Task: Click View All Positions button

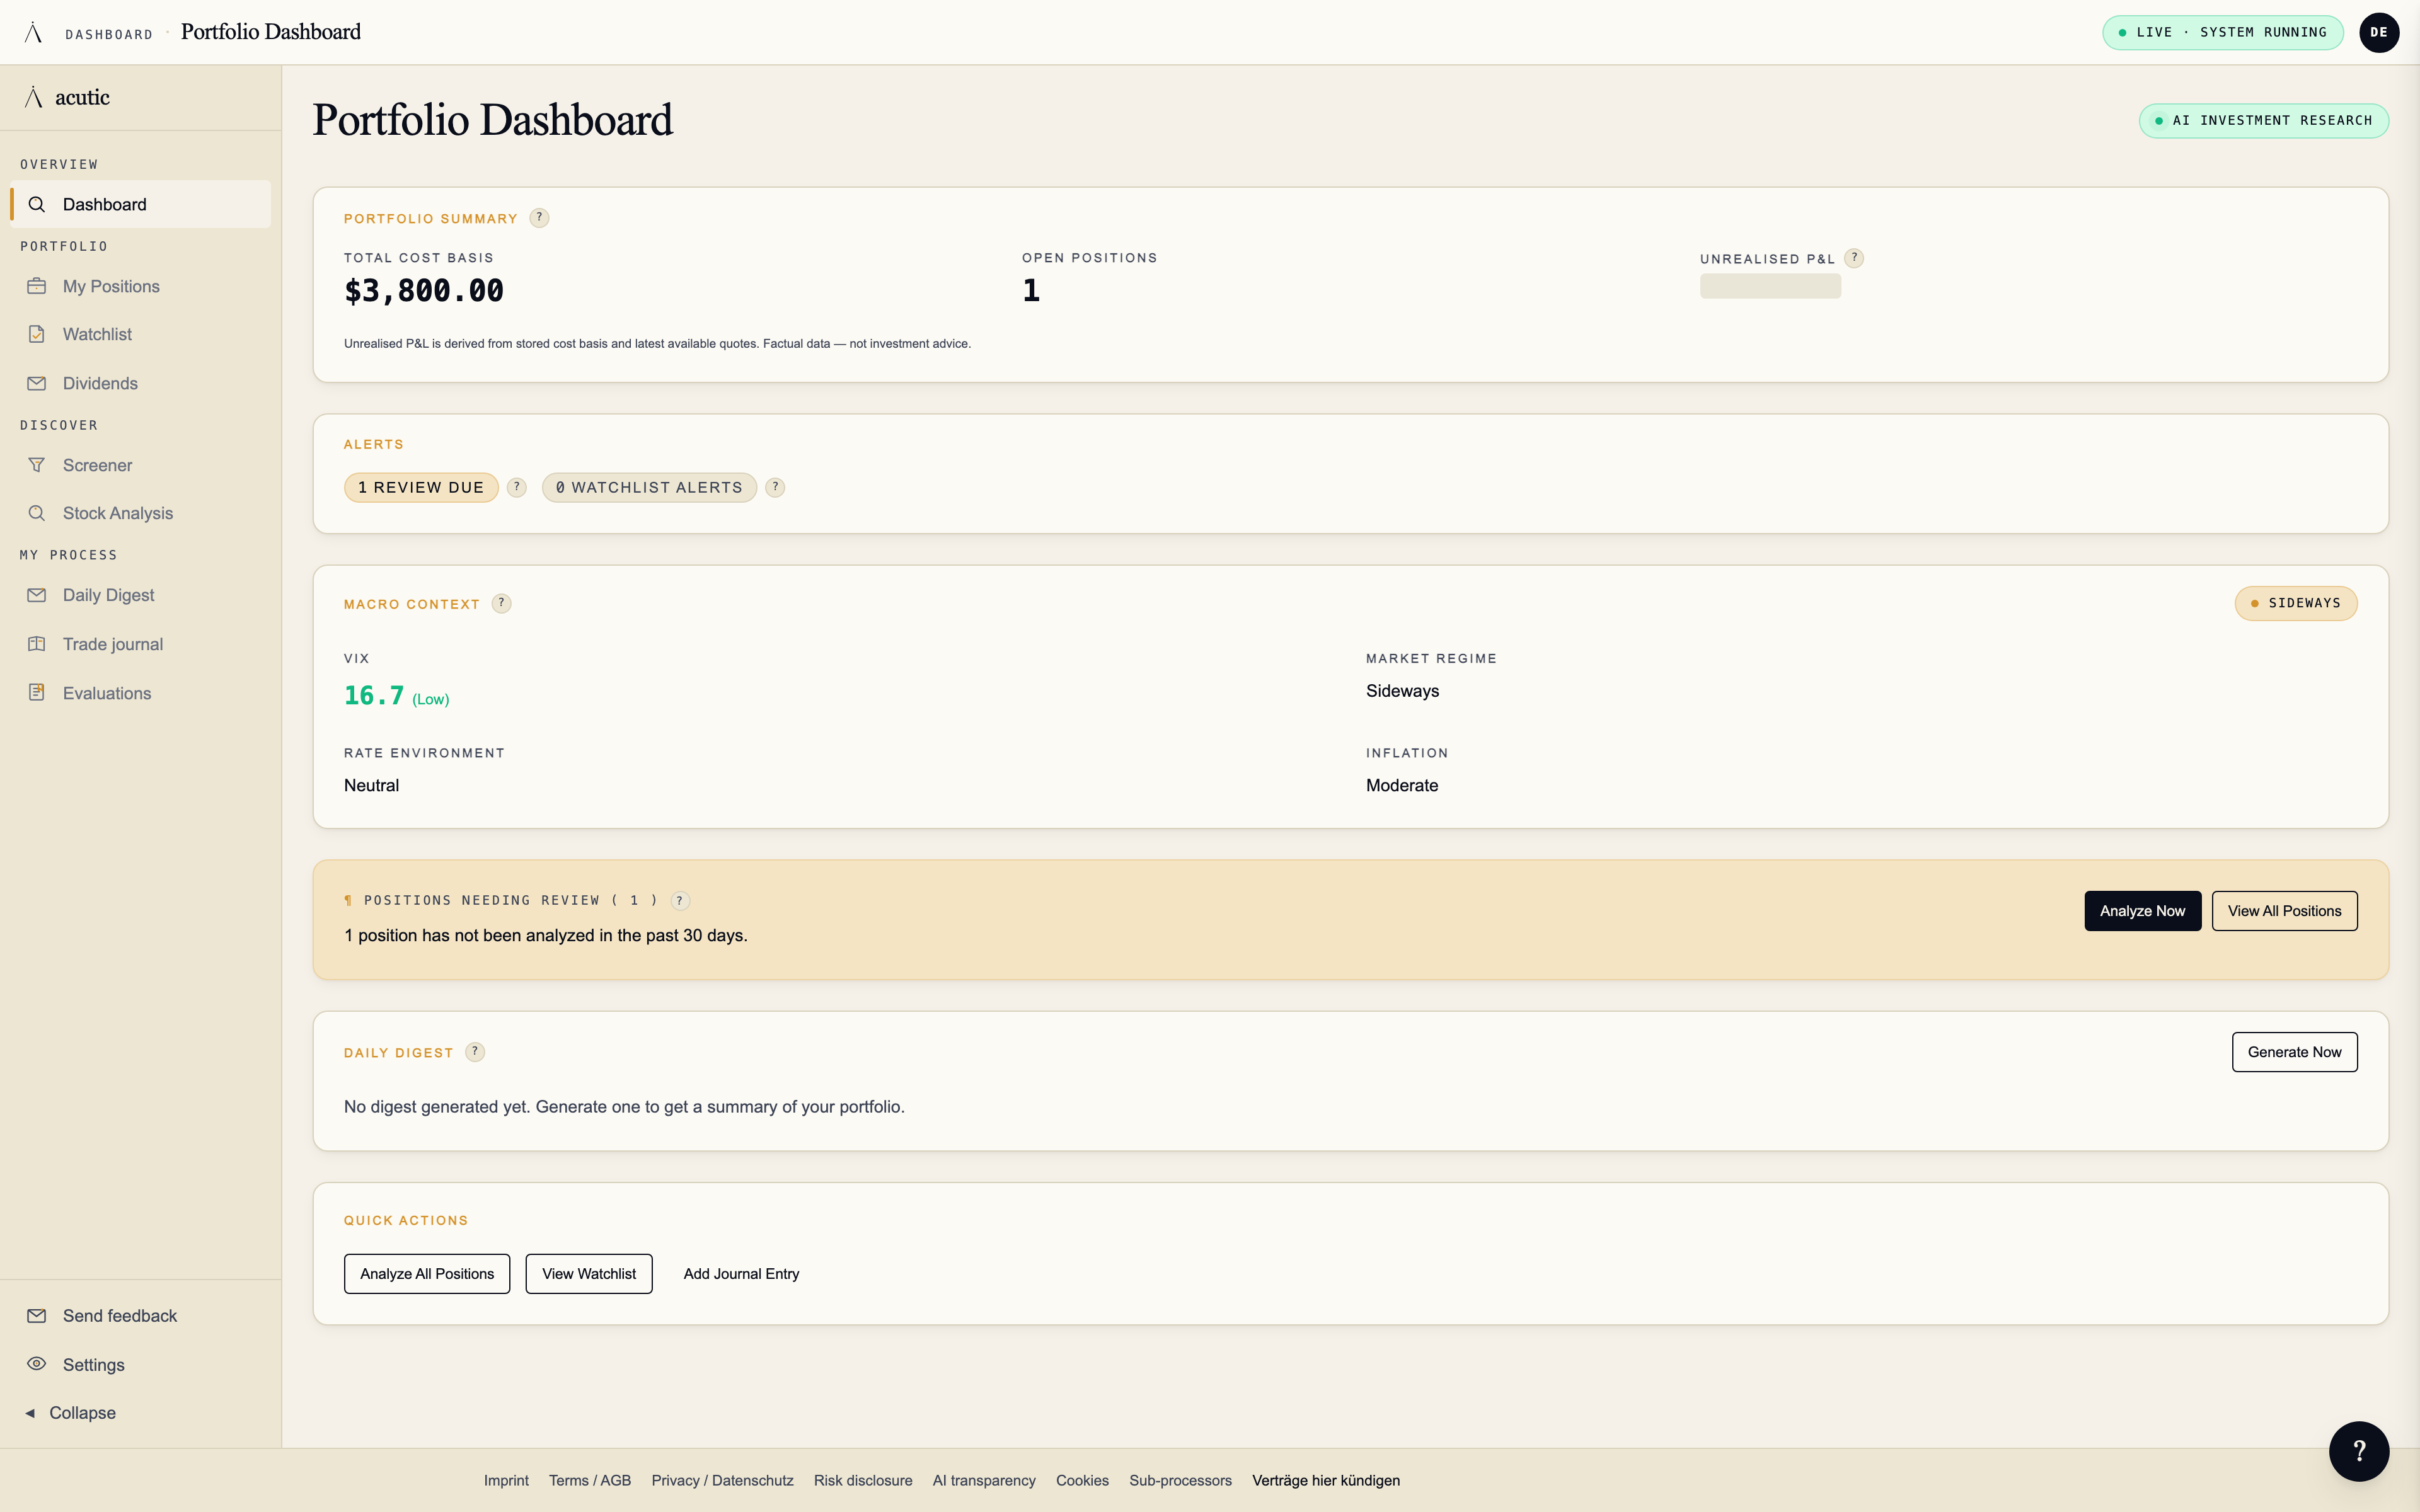Action: click(2284, 911)
